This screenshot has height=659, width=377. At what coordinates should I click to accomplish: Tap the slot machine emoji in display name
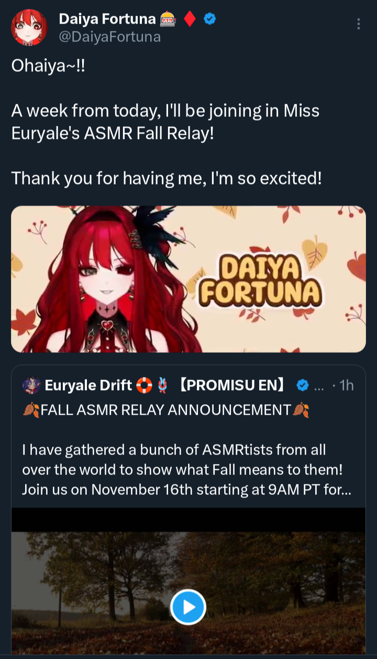pos(169,19)
